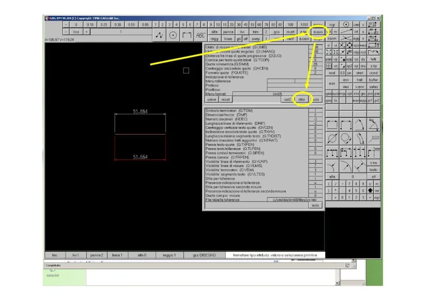Select the polyline drawing tool icon

coord(159,35)
